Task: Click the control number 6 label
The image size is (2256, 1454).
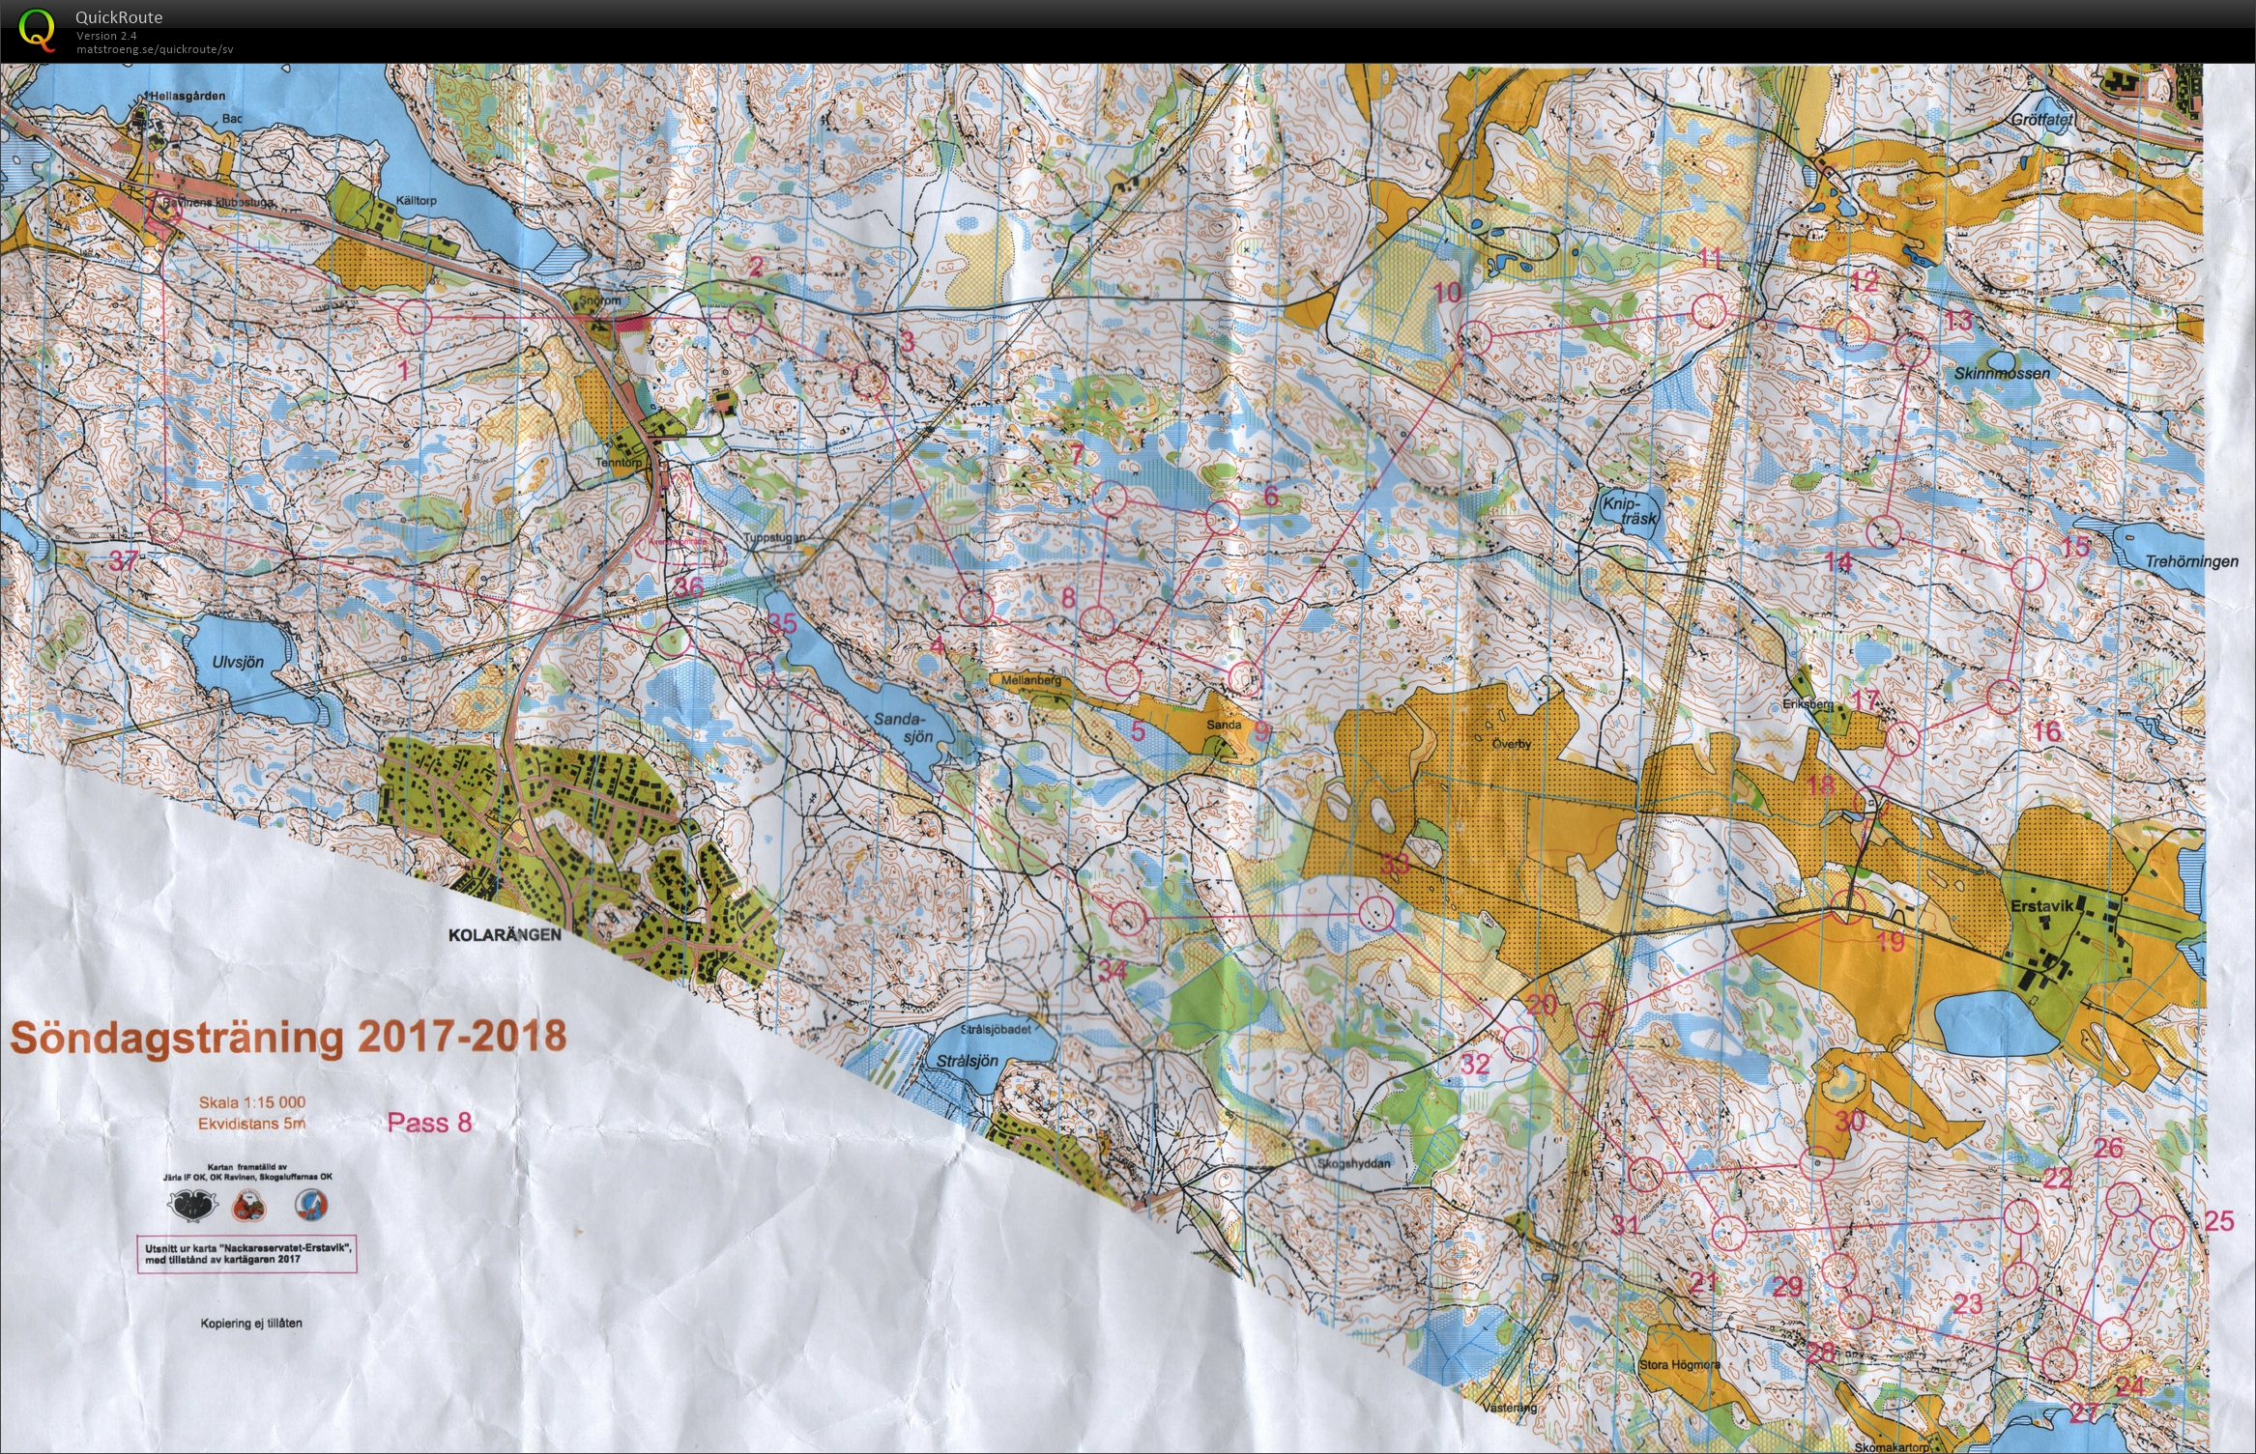Action: pos(1271,498)
